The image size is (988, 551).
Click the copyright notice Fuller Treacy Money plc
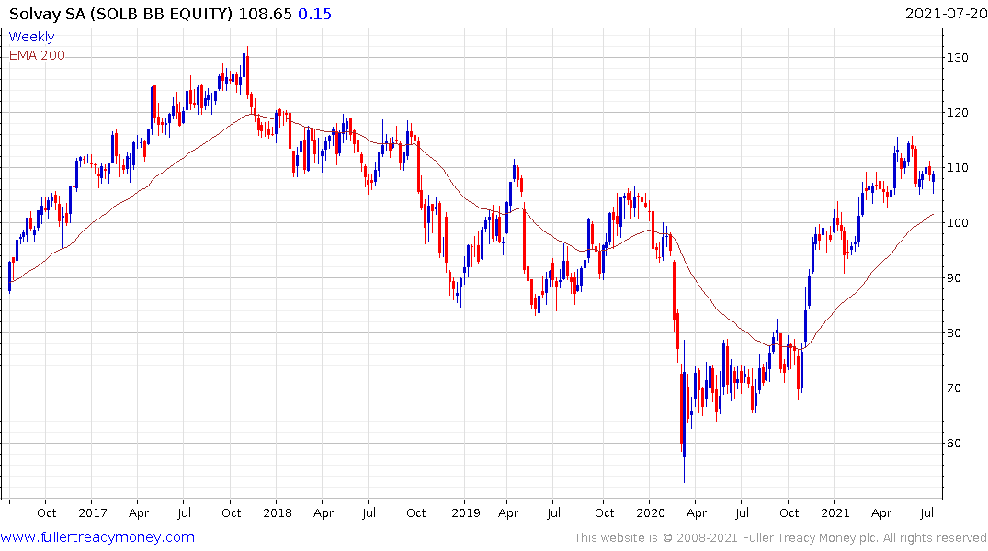780,538
